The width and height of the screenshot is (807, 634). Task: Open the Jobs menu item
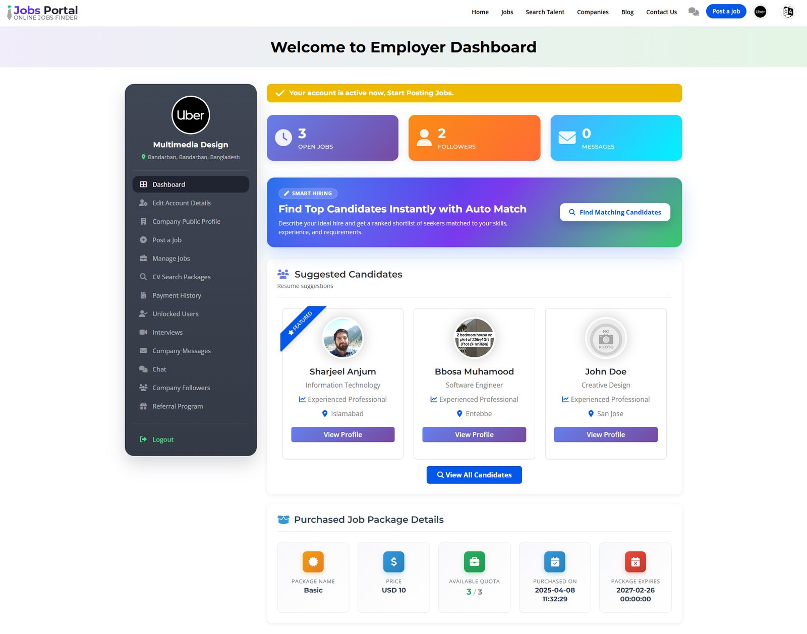pyautogui.click(x=507, y=12)
